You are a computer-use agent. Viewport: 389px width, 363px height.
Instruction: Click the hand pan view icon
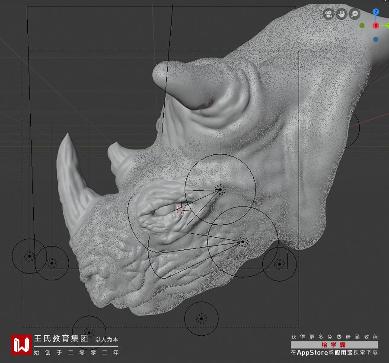tap(341, 14)
